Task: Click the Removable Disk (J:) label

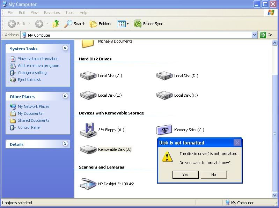Action: coord(115,149)
